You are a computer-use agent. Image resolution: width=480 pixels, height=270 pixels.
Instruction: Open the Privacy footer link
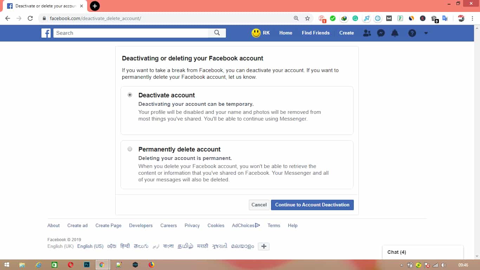(x=192, y=225)
